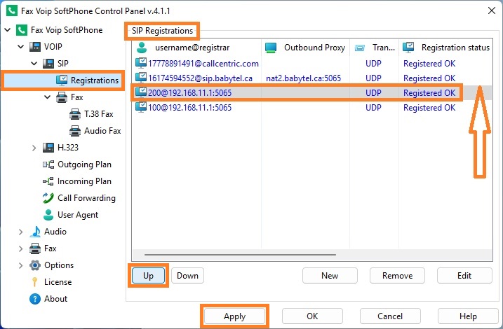Click nat2.babytel.ca:5065 proxy cell
This screenshot has height=329, width=503.
304,78
